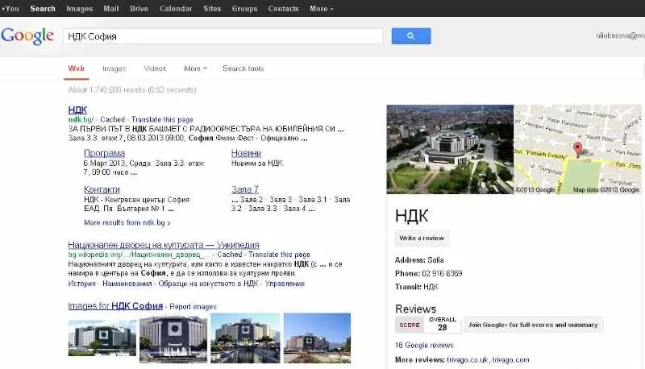Open the Новини sitelink

pos(246,153)
